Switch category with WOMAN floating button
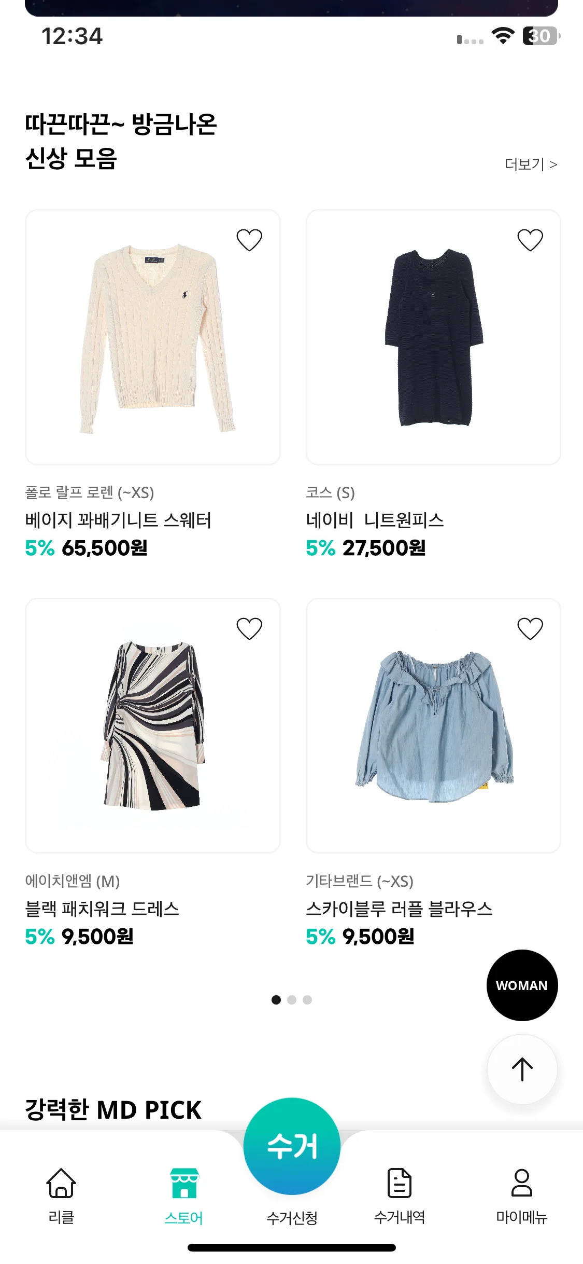 click(522, 985)
